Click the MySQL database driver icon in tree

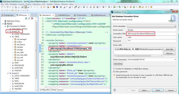point(5,24)
